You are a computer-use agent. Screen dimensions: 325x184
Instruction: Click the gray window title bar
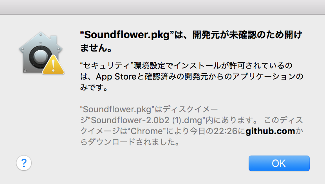pyautogui.click(x=162, y=7)
